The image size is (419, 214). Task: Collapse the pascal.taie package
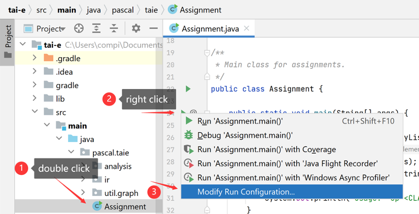coord(71,152)
